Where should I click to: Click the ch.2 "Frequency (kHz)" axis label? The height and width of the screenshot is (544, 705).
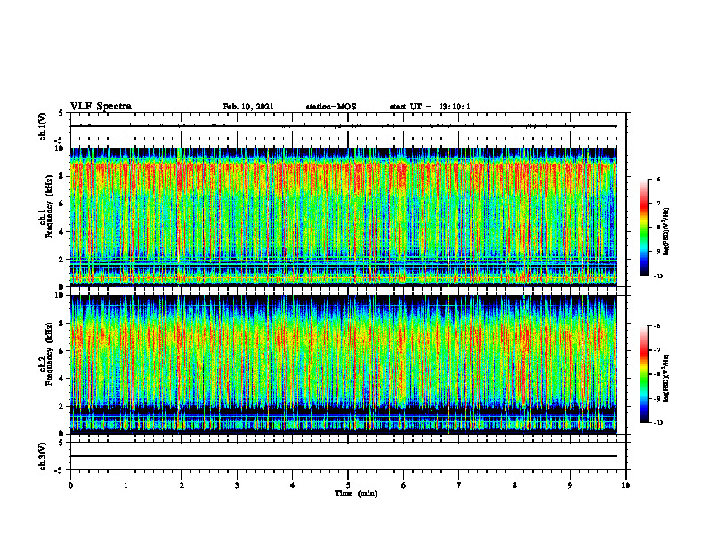pos(49,354)
